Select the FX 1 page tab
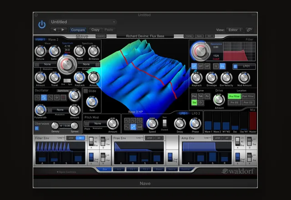This screenshot has width=291, height=200. (132, 169)
